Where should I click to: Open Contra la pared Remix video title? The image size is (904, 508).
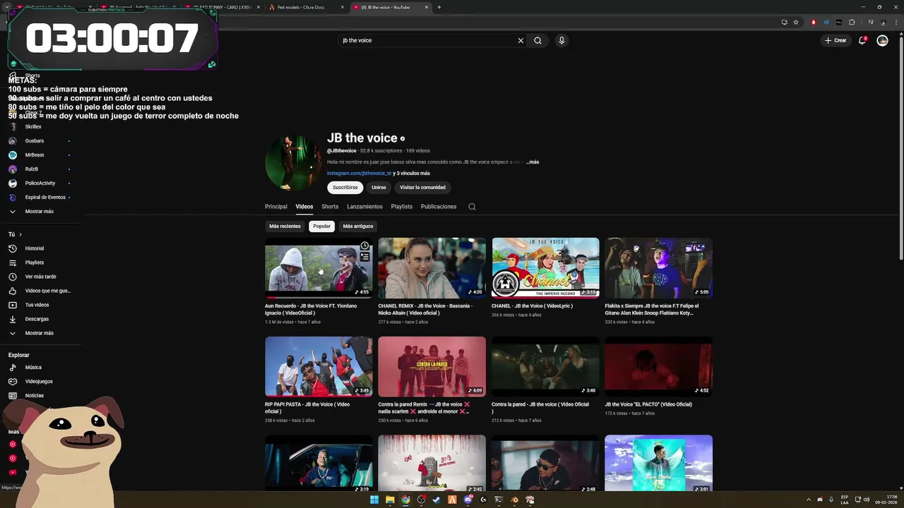[424, 408]
